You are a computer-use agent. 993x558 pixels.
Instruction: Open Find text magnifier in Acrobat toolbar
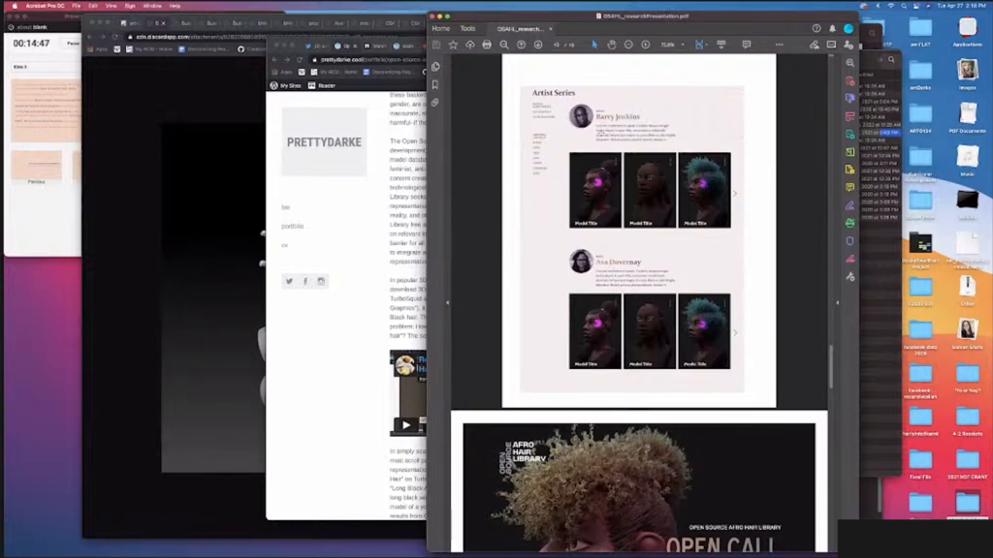[504, 45]
